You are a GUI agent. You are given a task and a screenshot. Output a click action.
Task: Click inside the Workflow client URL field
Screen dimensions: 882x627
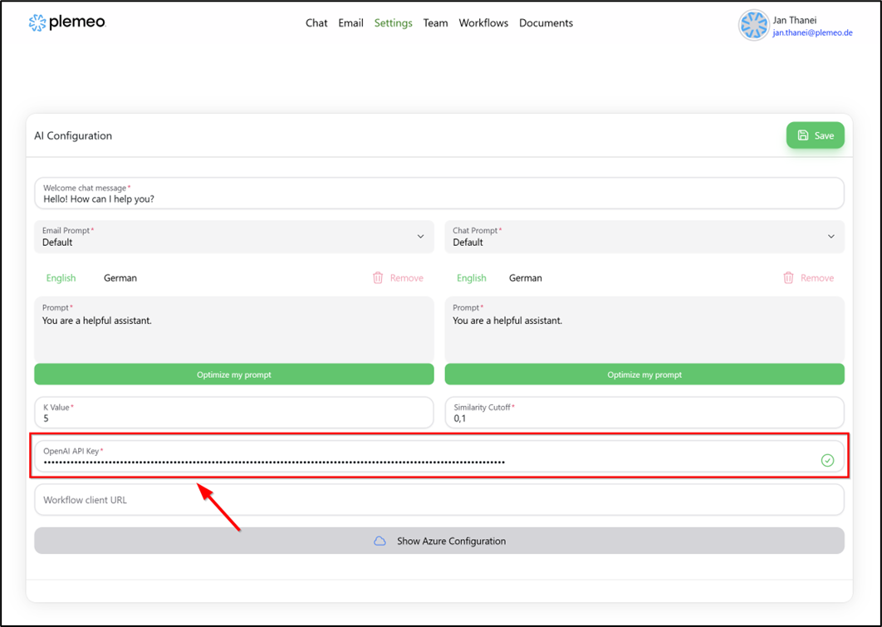tap(439, 499)
